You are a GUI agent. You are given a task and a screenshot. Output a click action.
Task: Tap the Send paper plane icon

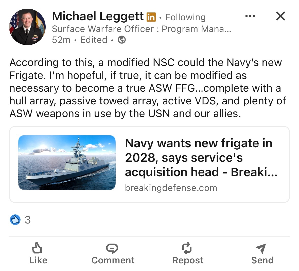pos(261,248)
